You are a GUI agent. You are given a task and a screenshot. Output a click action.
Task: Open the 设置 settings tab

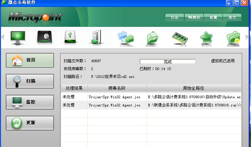[213, 17]
